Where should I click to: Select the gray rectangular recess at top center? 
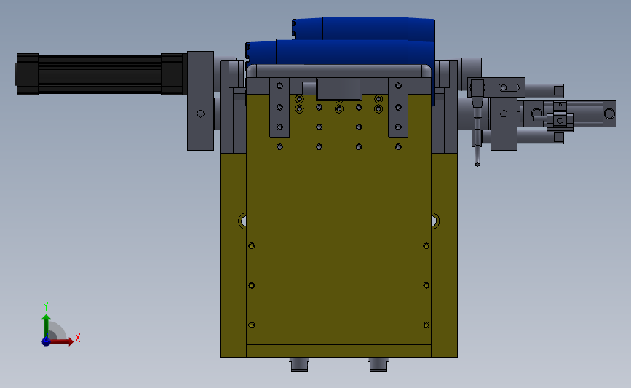tap(339, 89)
